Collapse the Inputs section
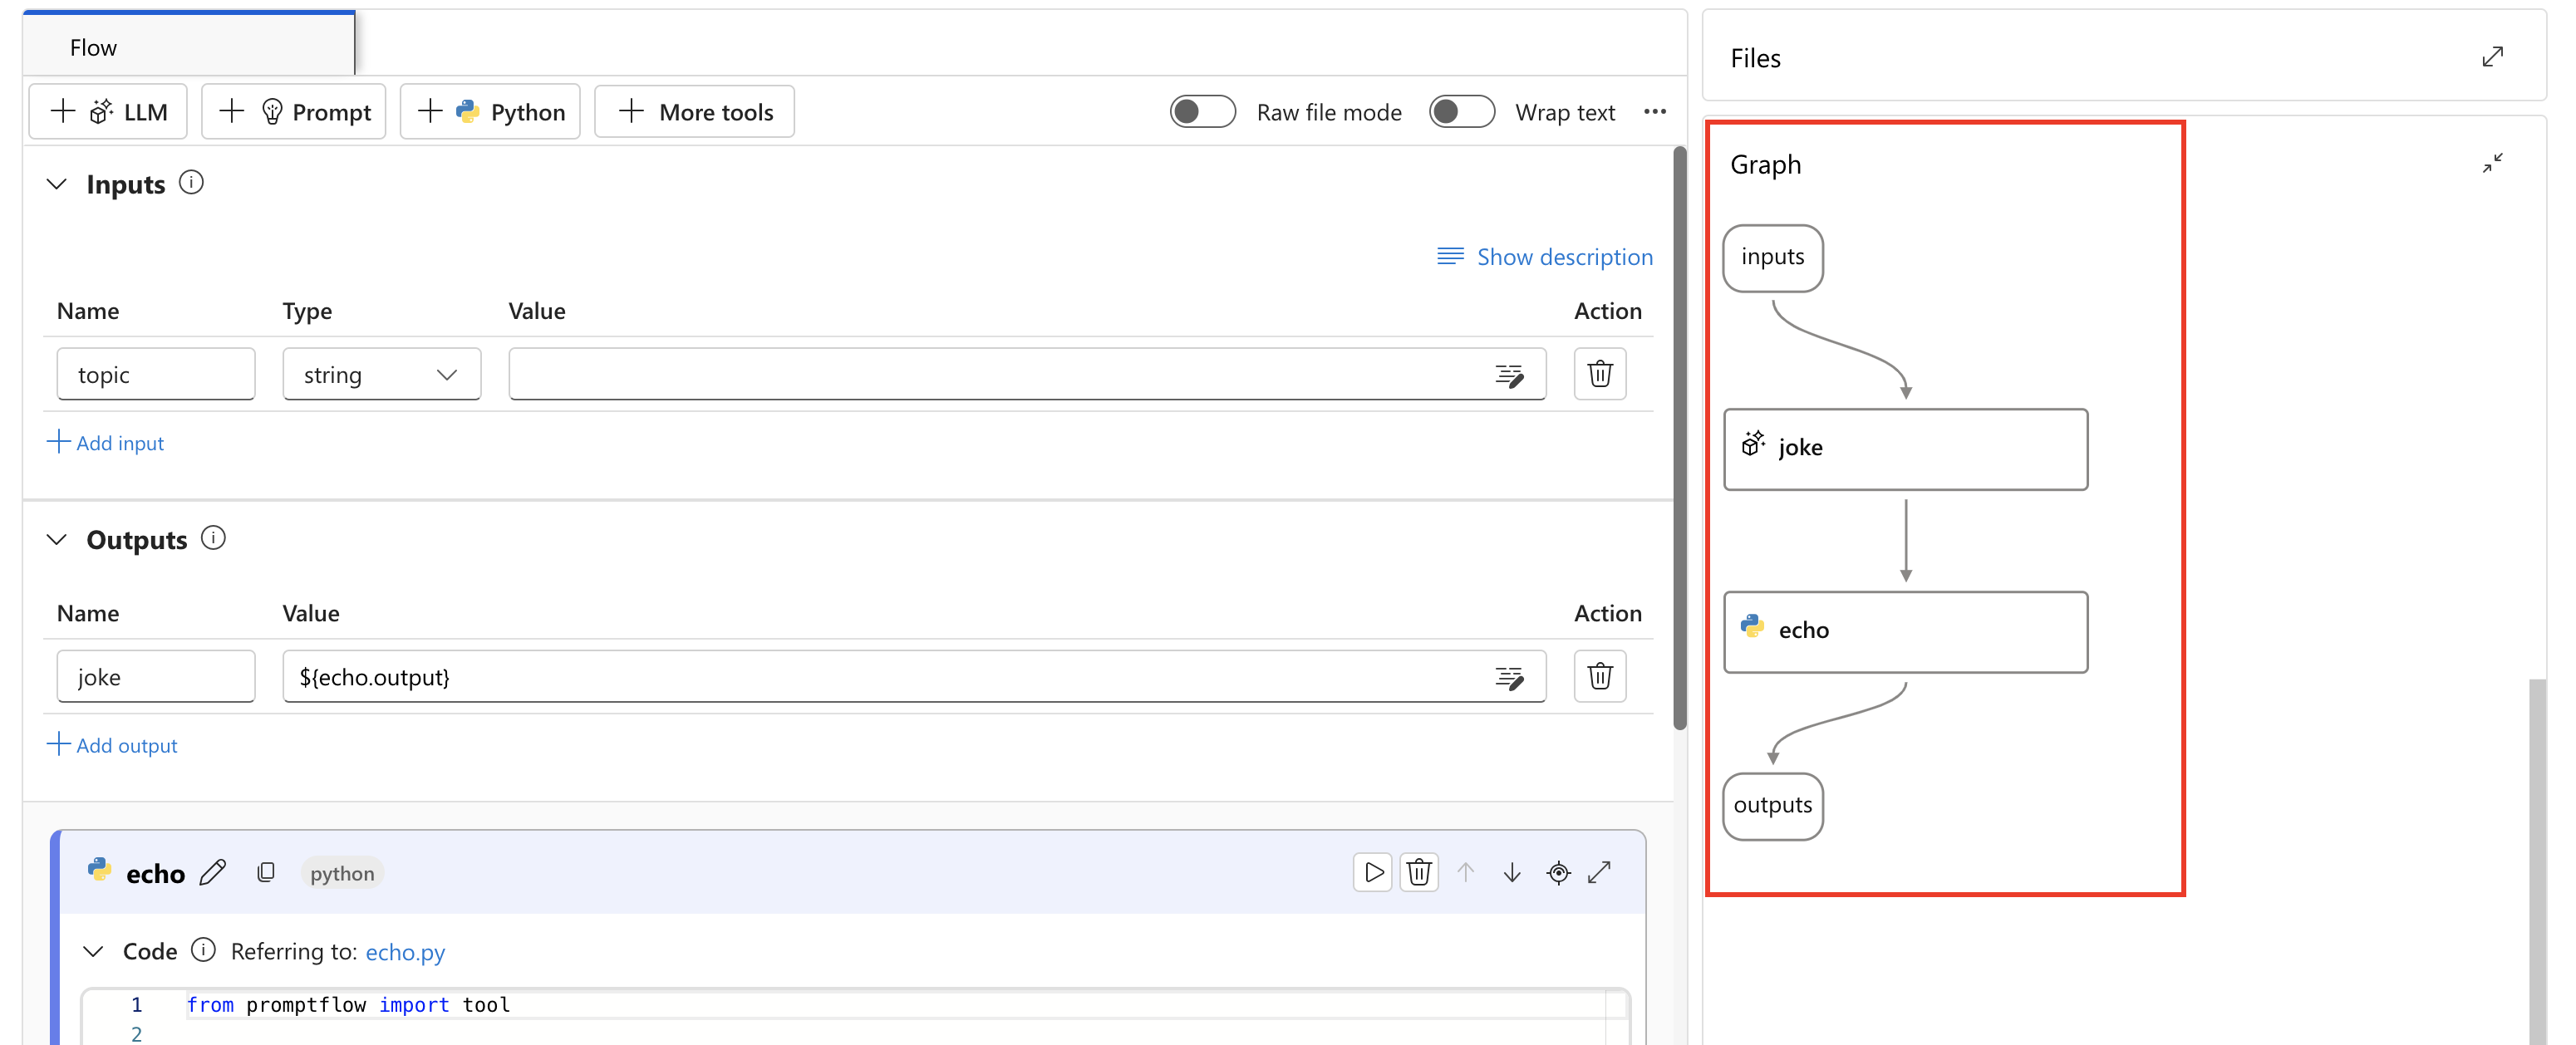Viewport: 2576px width, 1045px height. [56, 183]
